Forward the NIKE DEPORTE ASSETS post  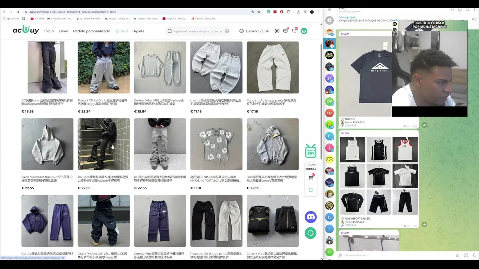[424, 225]
